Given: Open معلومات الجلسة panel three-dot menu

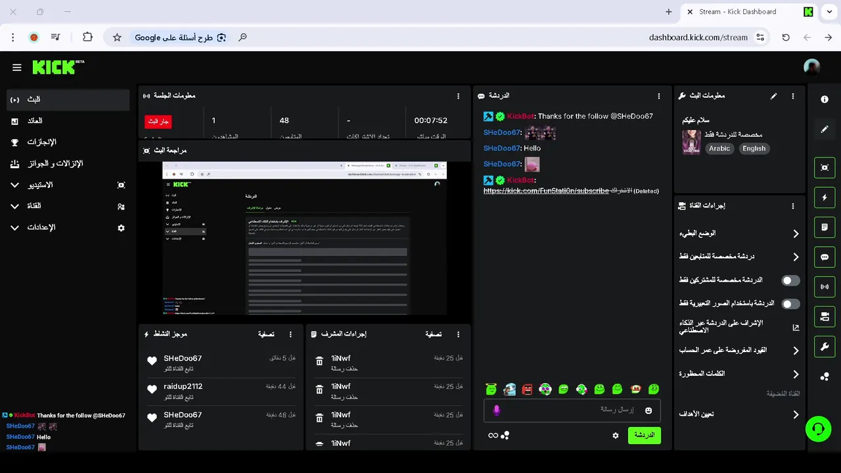Looking at the screenshot, I should click(x=459, y=96).
